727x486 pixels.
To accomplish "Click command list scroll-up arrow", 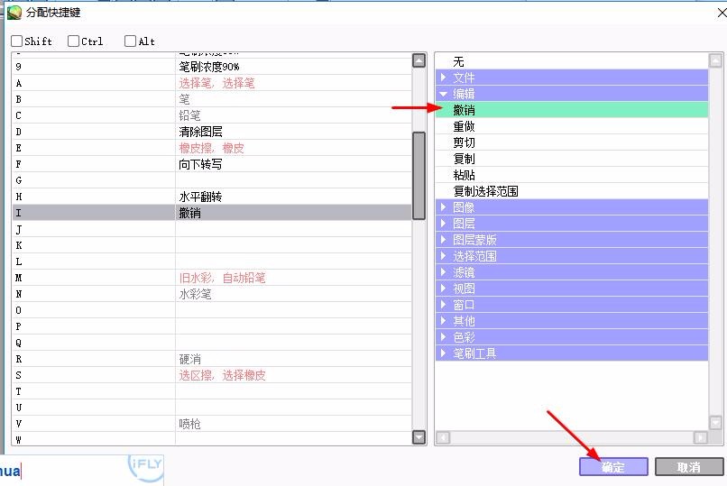I will pos(715,60).
